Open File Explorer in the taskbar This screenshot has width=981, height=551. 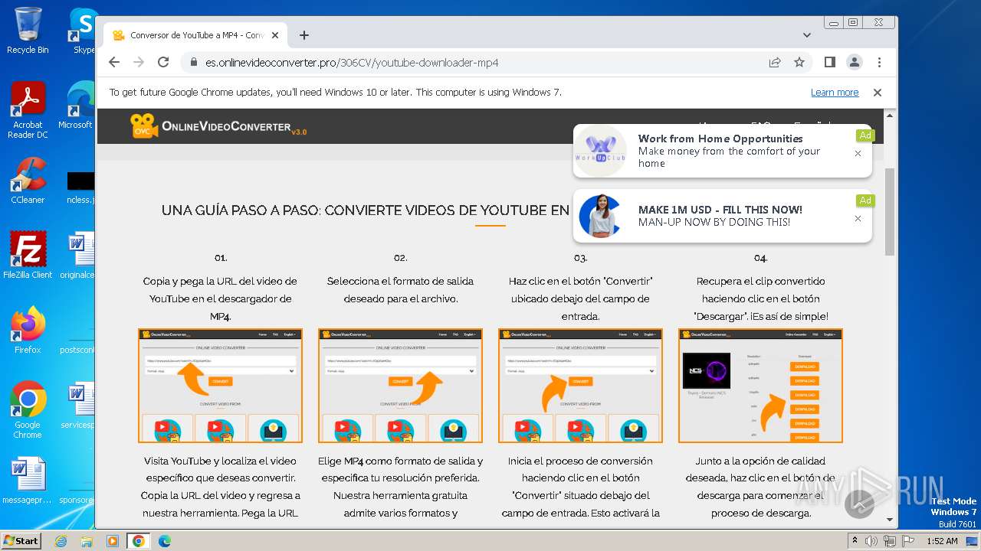(x=87, y=540)
